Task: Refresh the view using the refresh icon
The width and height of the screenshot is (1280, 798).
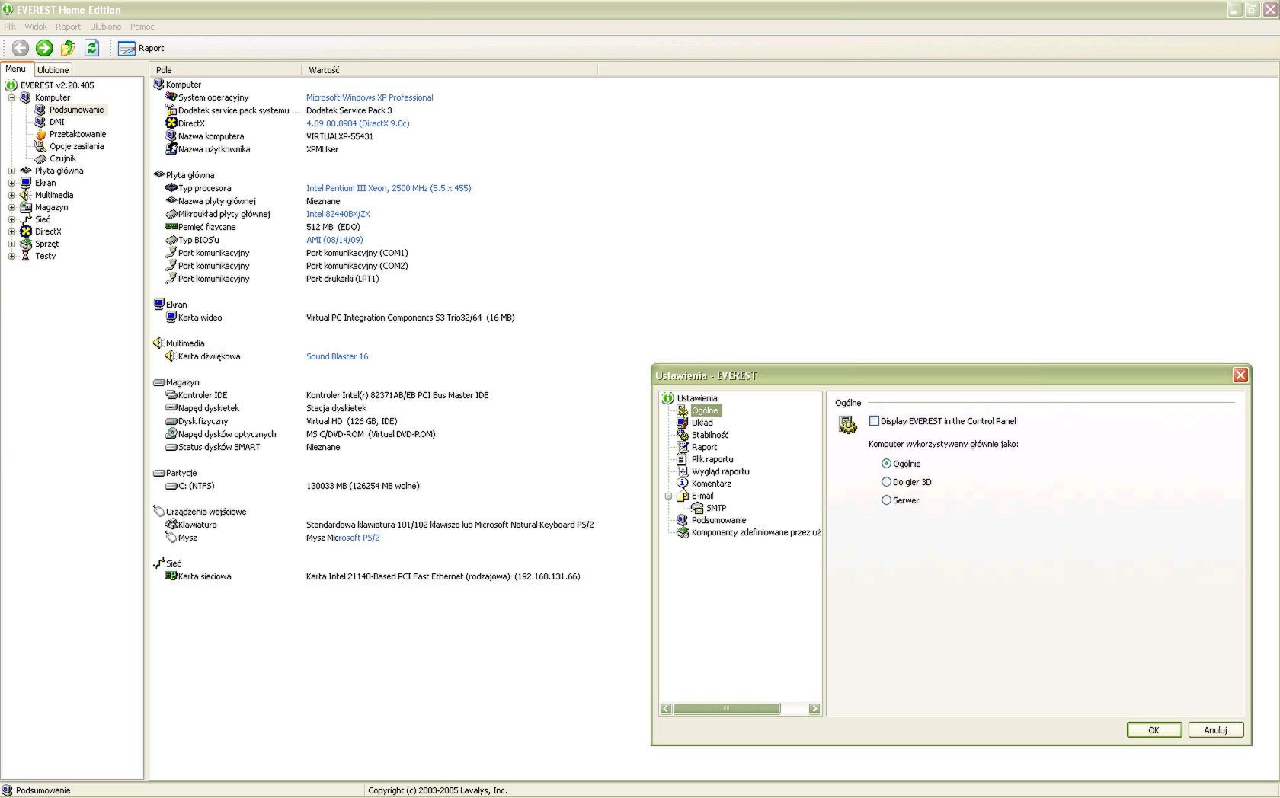Action: [91, 48]
